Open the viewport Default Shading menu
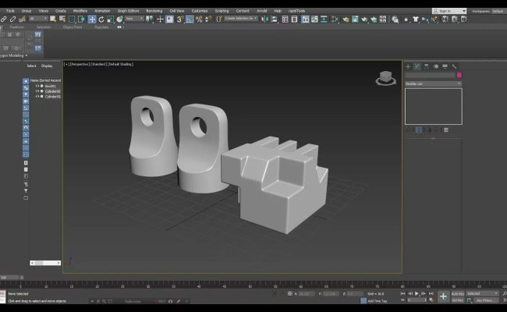The width and height of the screenshot is (507, 312). point(120,64)
